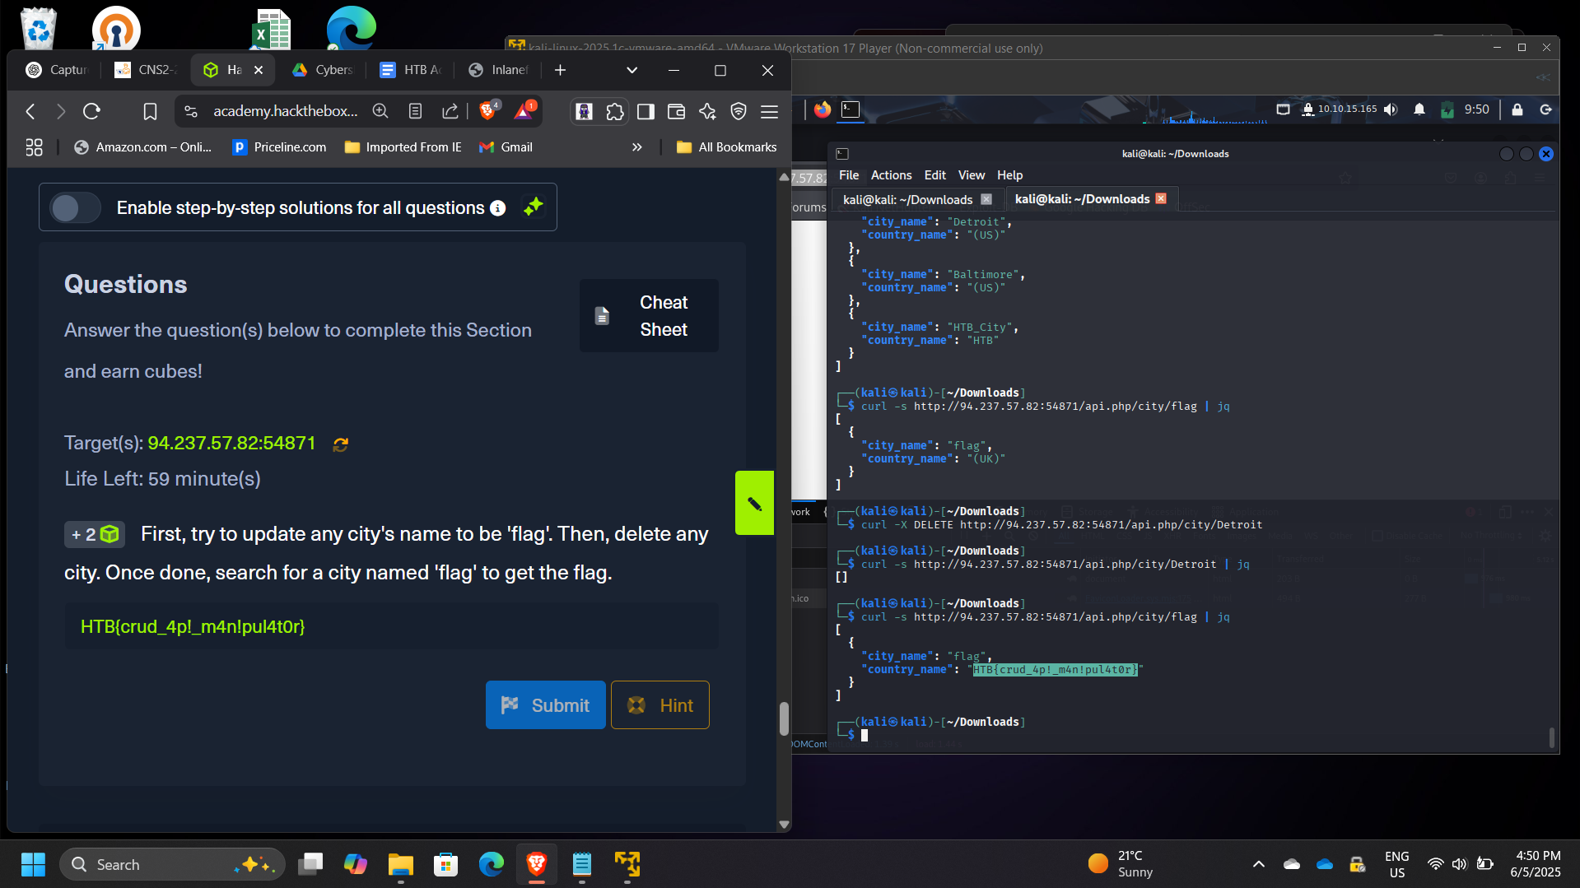This screenshot has height=888, width=1580.
Task: Open the extensions puzzle piece icon
Action: [x=615, y=111]
